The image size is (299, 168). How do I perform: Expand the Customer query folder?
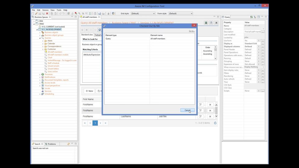pyautogui.click(x=43, y=49)
